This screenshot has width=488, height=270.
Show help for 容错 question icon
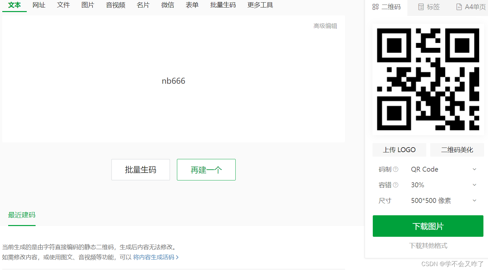click(396, 185)
